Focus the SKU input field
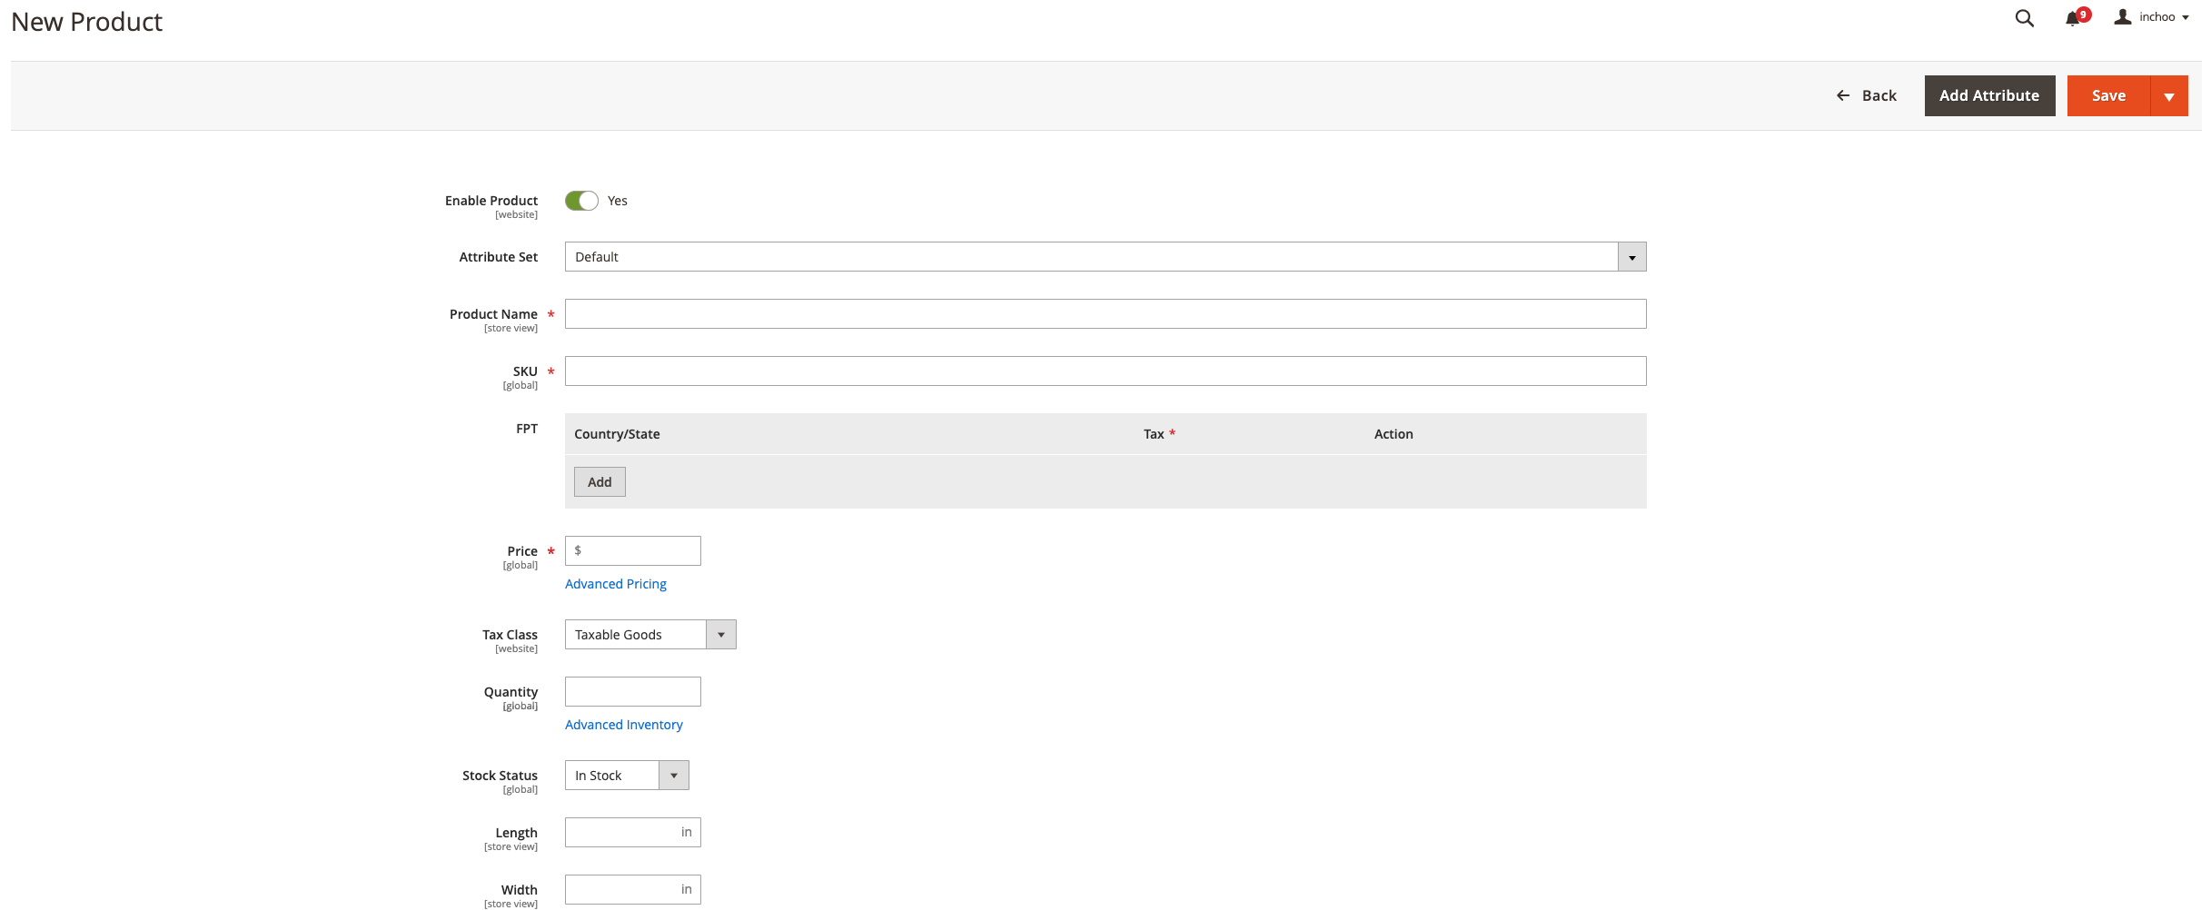Screen dimensions: 2211x910 point(1105,371)
